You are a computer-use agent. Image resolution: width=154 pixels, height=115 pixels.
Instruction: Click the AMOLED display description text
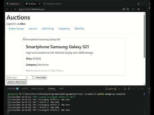(x=59, y=53)
